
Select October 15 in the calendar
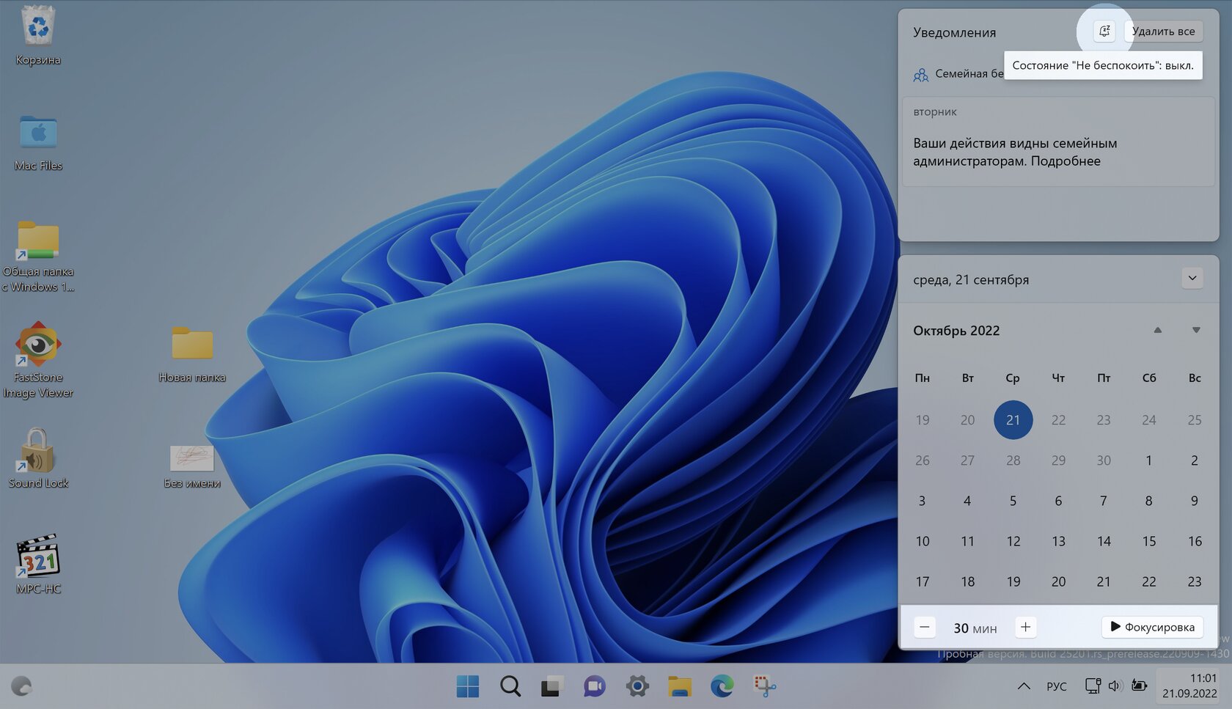point(1148,541)
